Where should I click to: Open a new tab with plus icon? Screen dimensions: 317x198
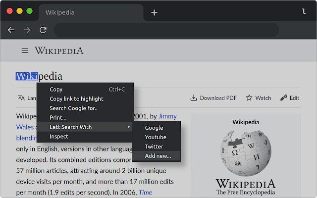154,12
